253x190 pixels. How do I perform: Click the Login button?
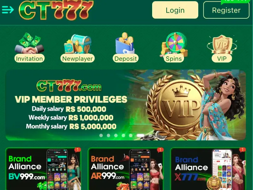click(175, 10)
